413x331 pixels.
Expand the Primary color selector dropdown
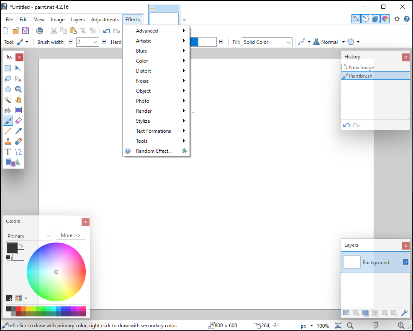(x=29, y=236)
